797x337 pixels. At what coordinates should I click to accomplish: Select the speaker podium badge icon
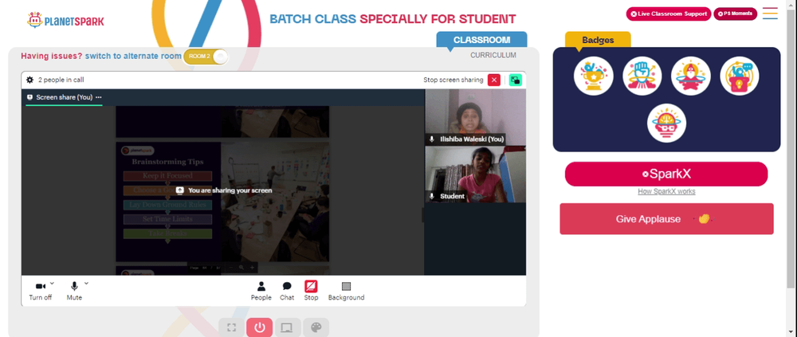[x=740, y=76]
